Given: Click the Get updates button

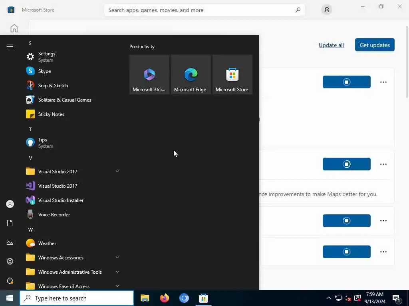Looking at the screenshot, I should click(x=375, y=45).
